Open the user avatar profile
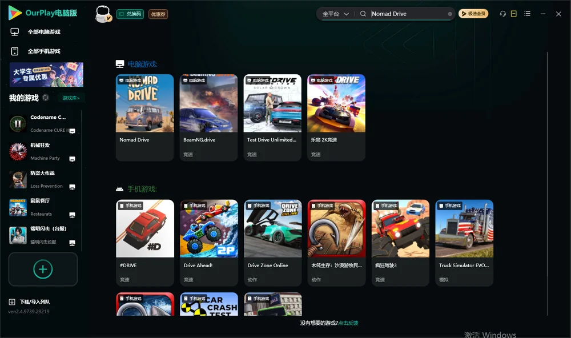The width and height of the screenshot is (571, 338). (x=103, y=14)
